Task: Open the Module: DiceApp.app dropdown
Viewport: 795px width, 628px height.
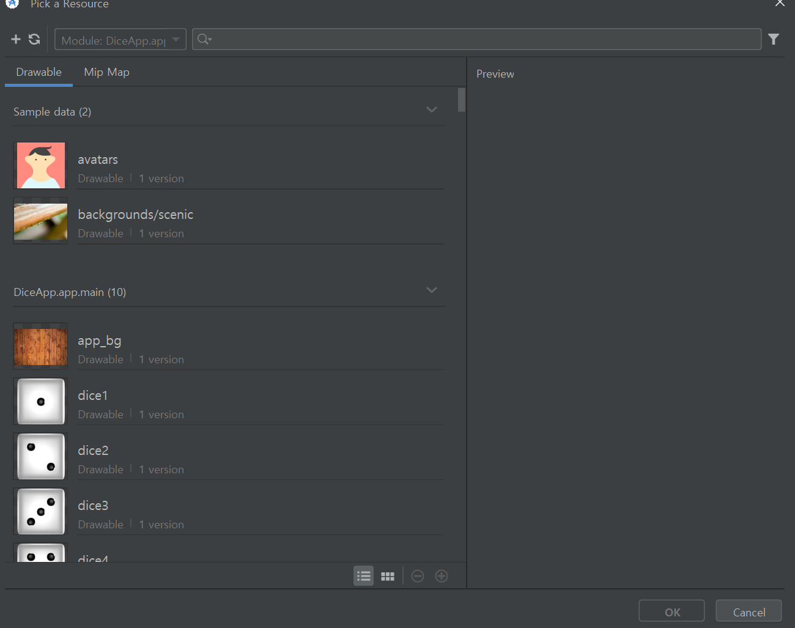Action: coord(120,40)
